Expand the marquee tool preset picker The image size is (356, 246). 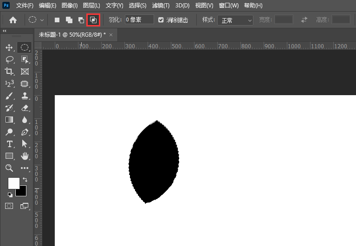point(36,20)
